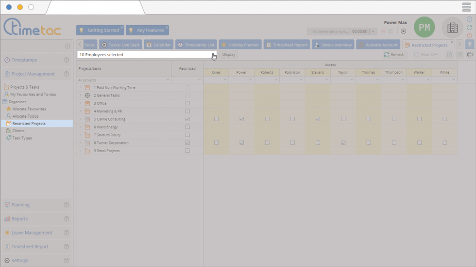
Task: Collapse the left sidebar with arrow icon
Action: click(x=67, y=46)
